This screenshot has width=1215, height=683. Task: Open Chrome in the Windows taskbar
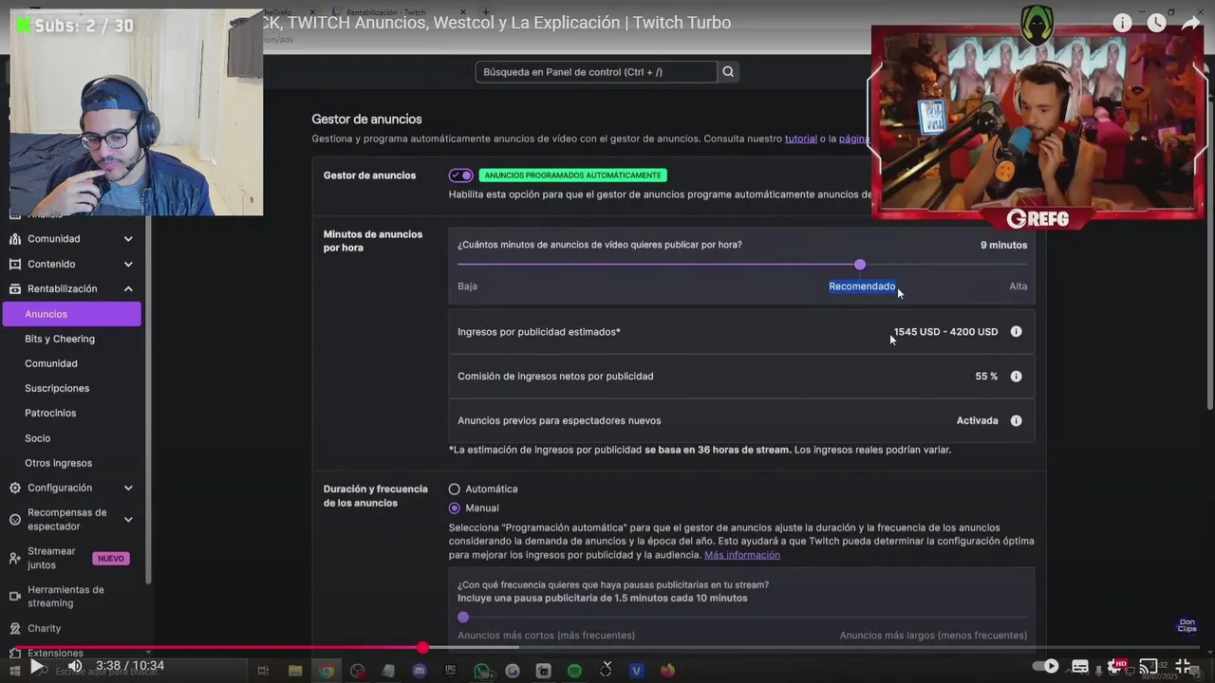[327, 672]
